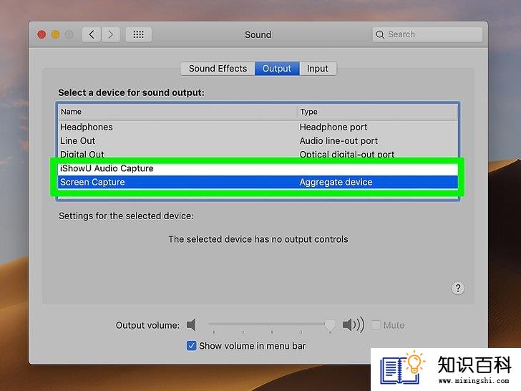Open help with the question mark button
521x391 pixels.
coord(458,288)
